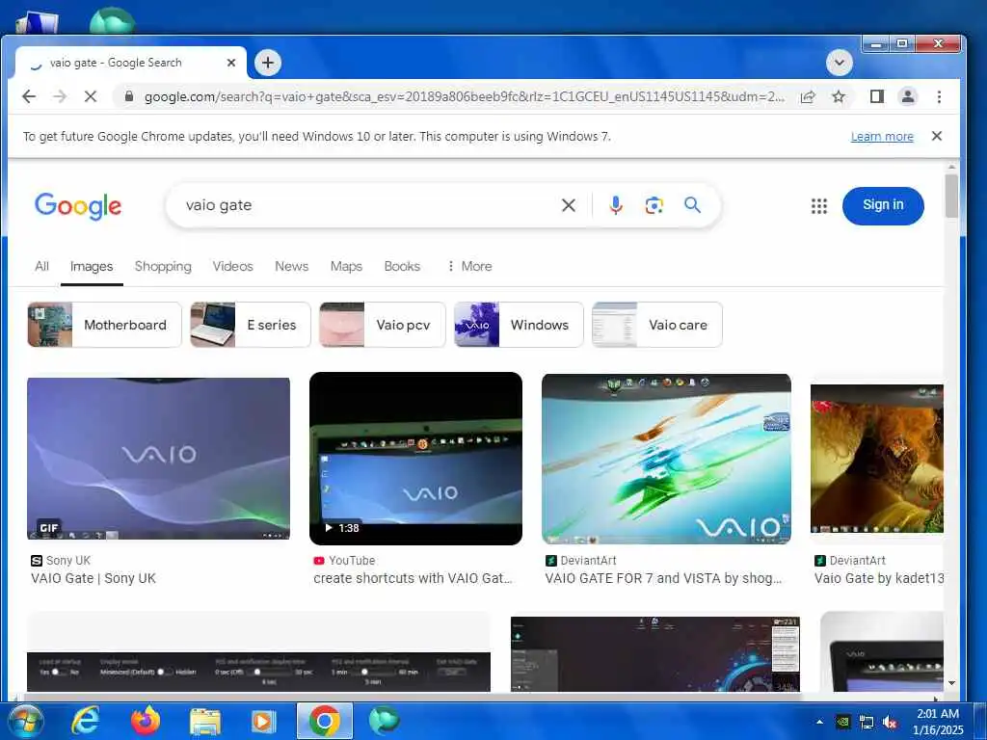Click the Sign in button
This screenshot has height=740, width=987.
883,205
